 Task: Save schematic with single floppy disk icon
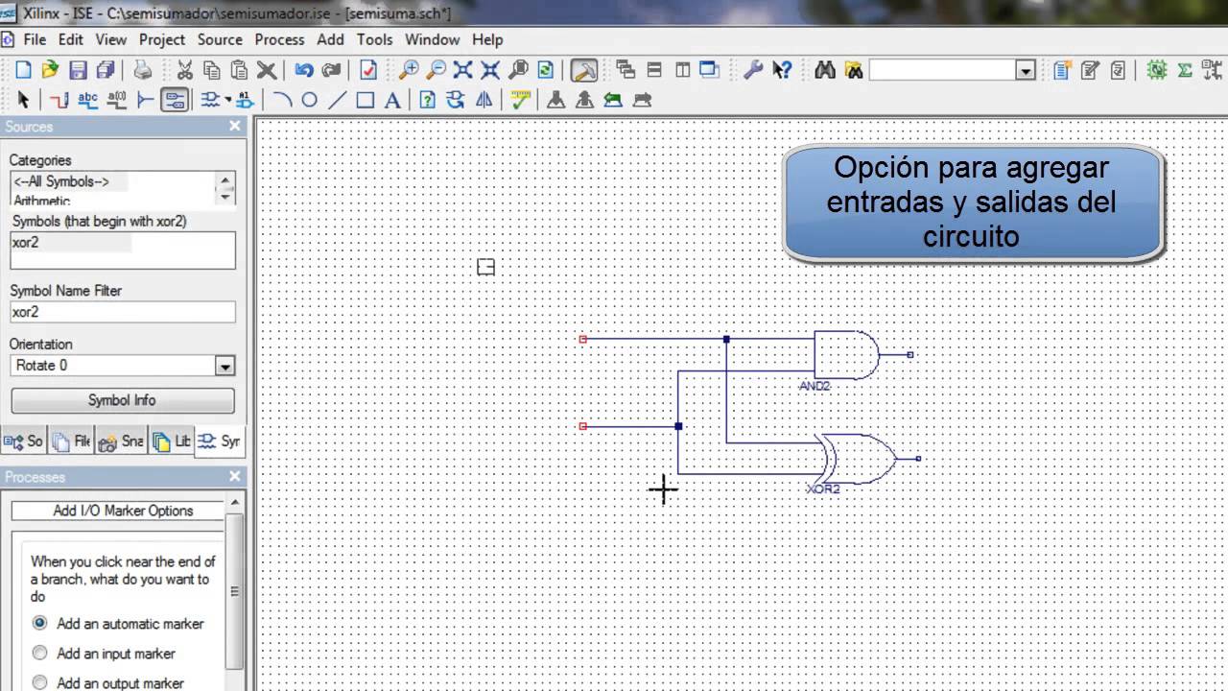[78, 70]
